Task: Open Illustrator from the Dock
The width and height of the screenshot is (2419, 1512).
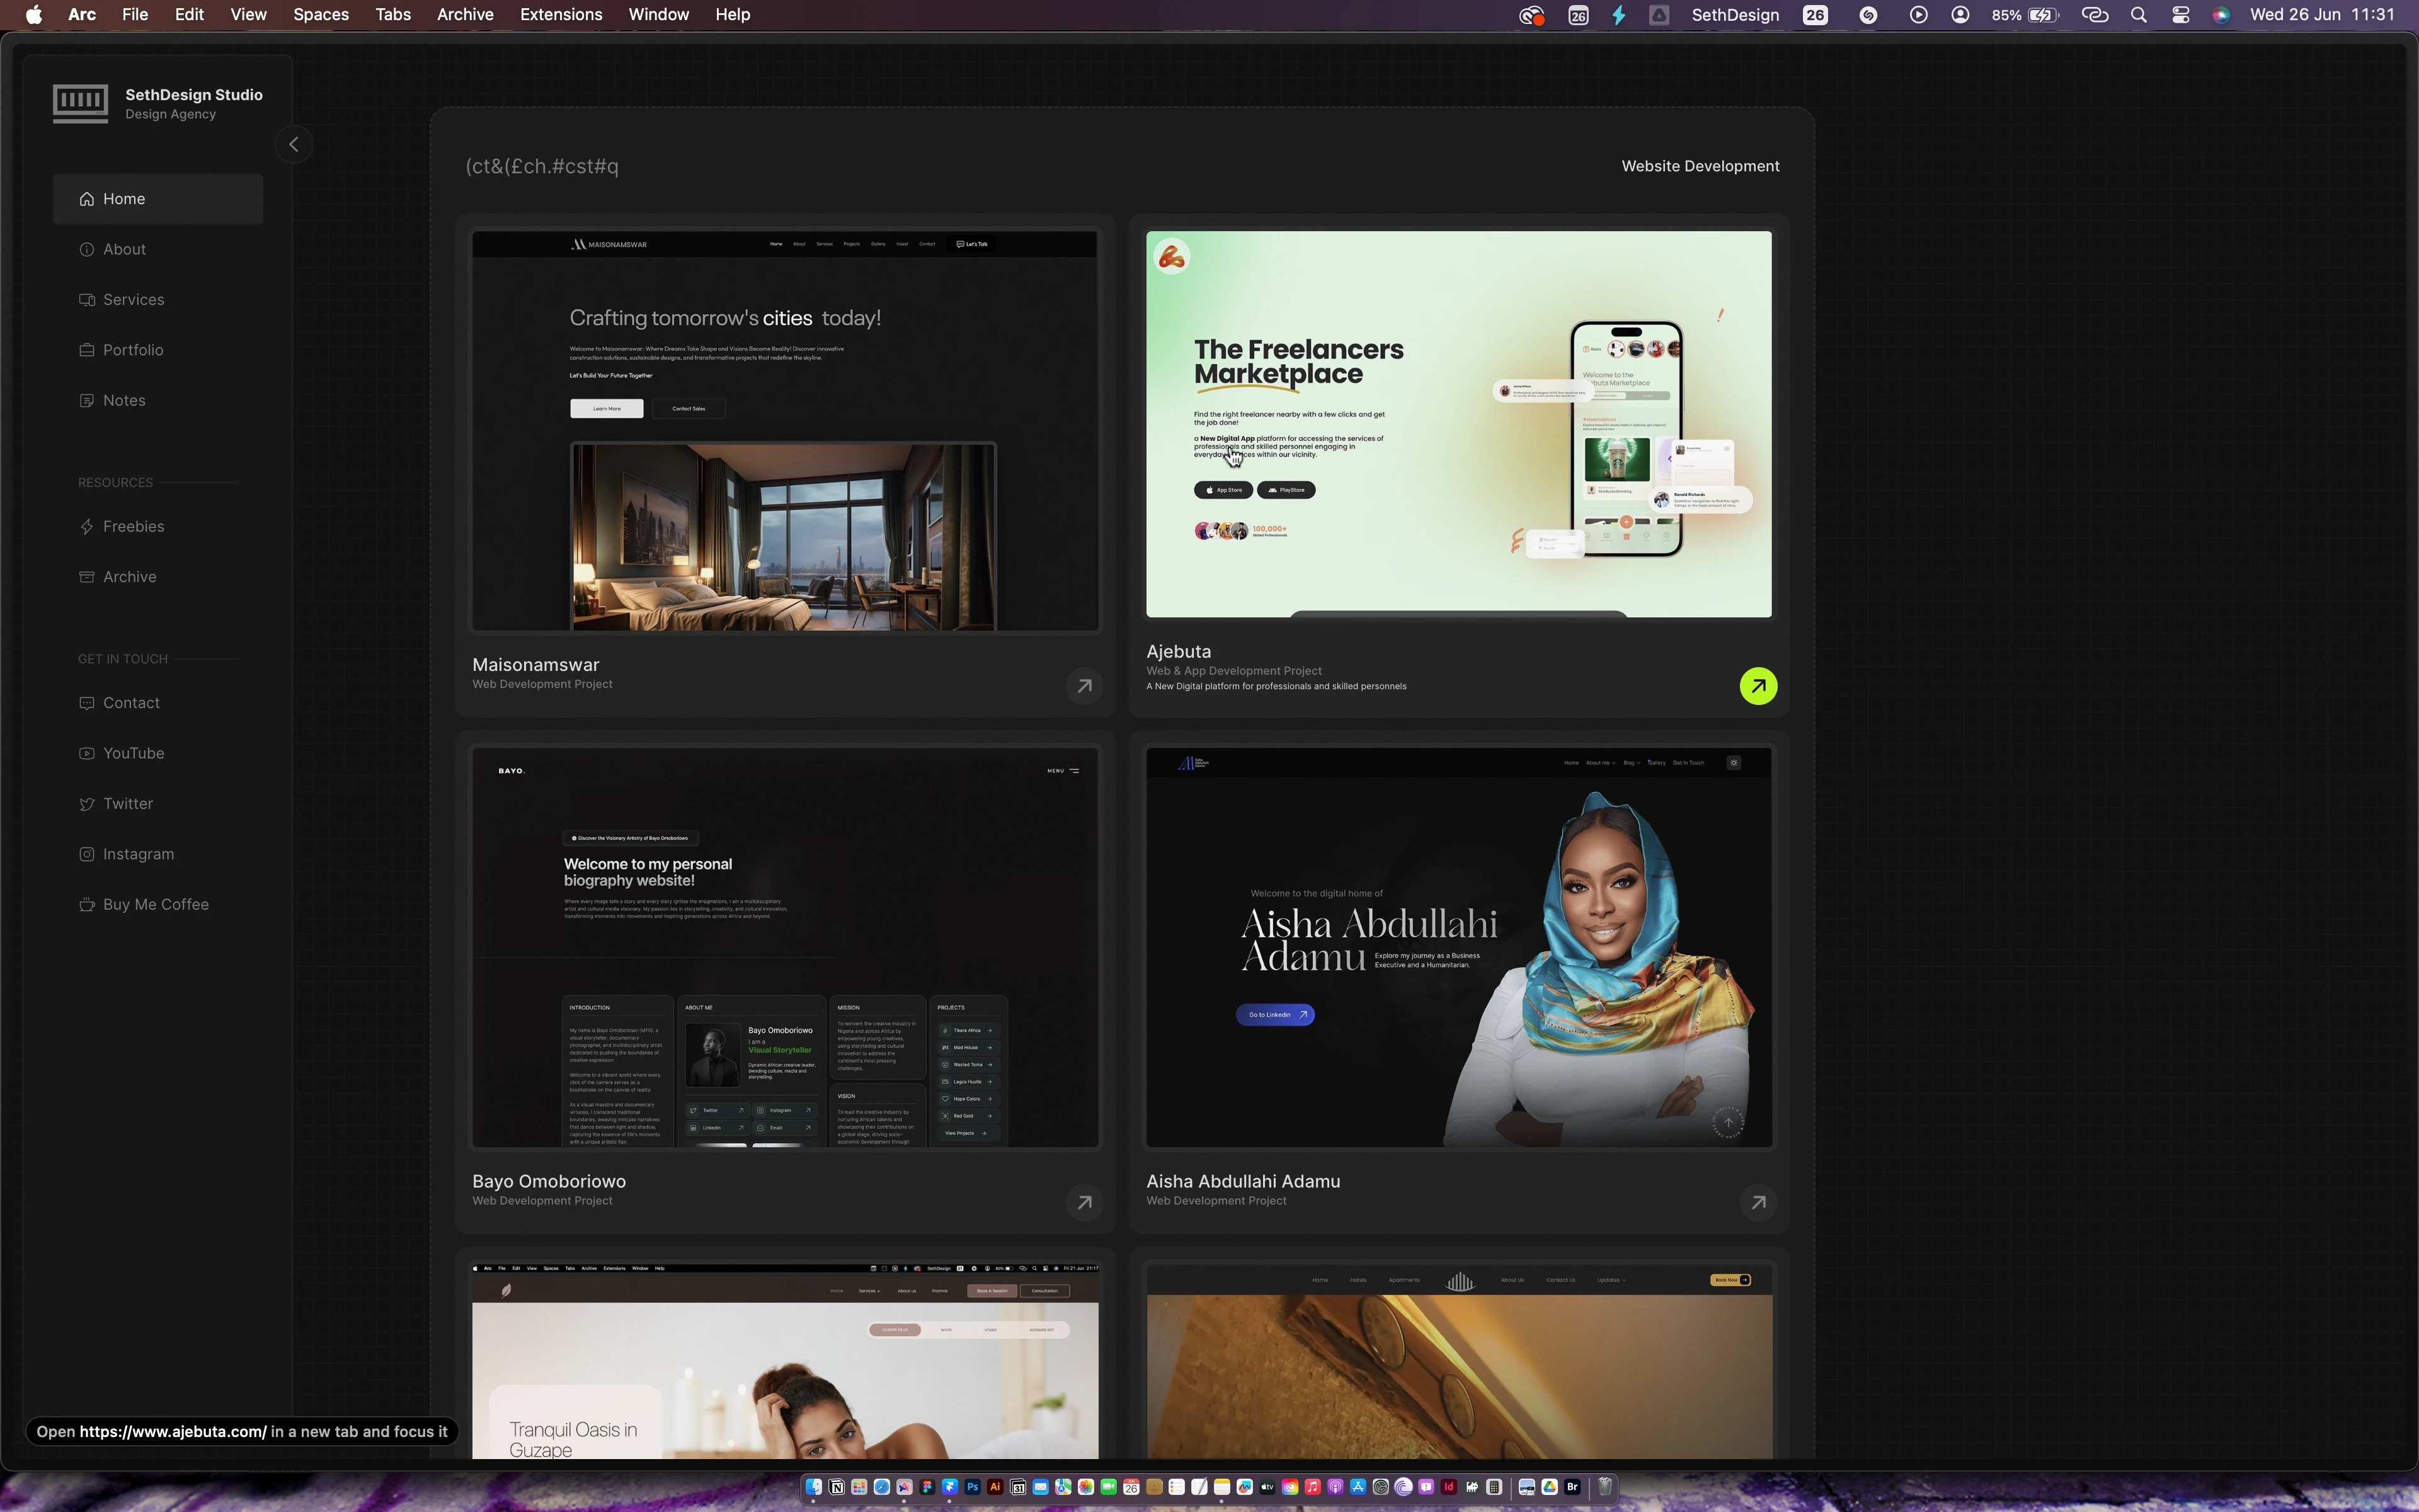Action: (x=995, y=1487)
